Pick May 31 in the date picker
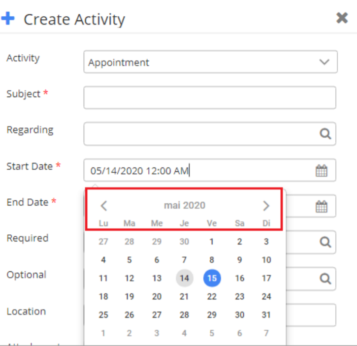Viewport: 357px width, 346px height. (x=266, y=315)
